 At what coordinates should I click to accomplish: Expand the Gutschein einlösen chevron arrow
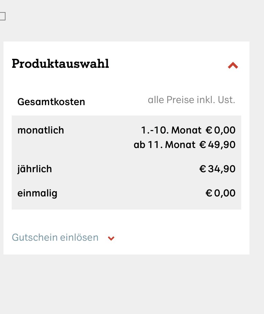point(111,238)
